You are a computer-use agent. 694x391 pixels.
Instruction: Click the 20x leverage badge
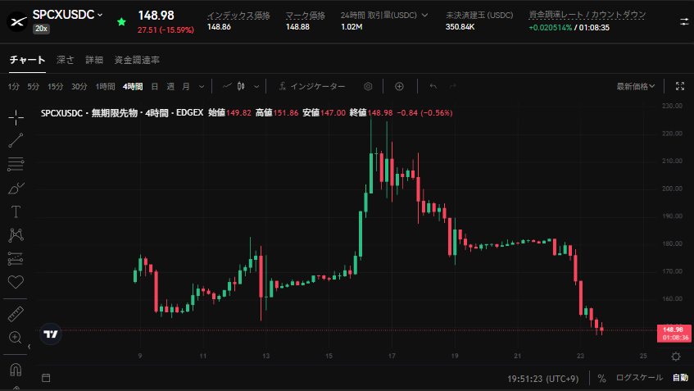pyautogui.click(x=41, y=29)
